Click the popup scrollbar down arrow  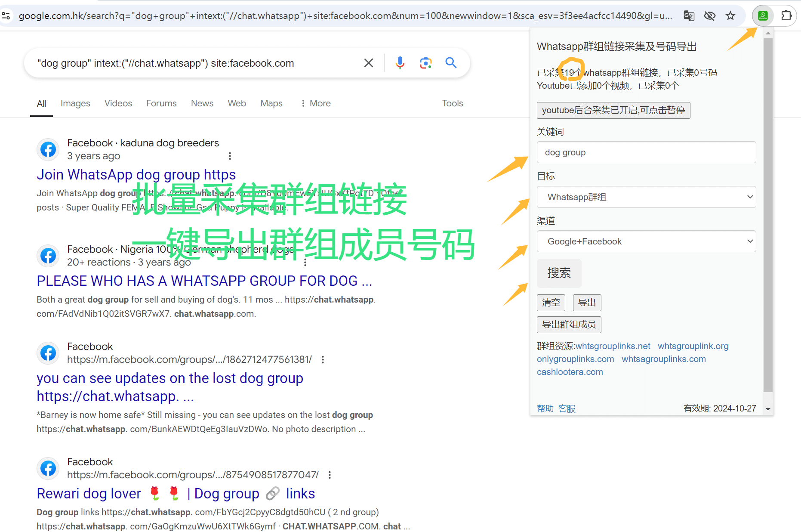[768, 409]
